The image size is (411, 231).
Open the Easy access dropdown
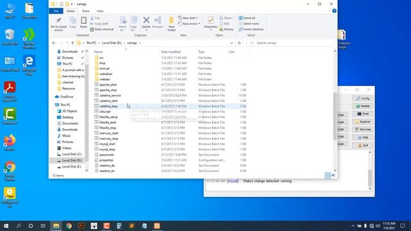(x=189, y=24)
